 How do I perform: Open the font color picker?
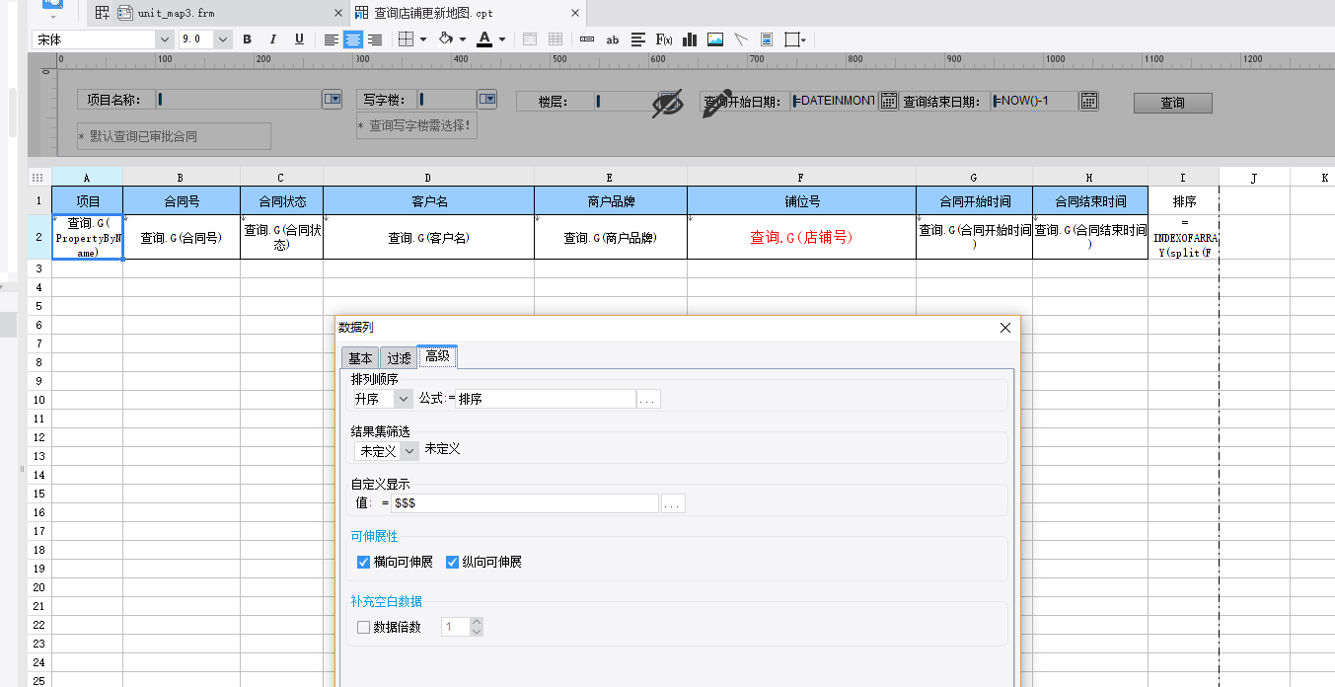click(484, 39)
